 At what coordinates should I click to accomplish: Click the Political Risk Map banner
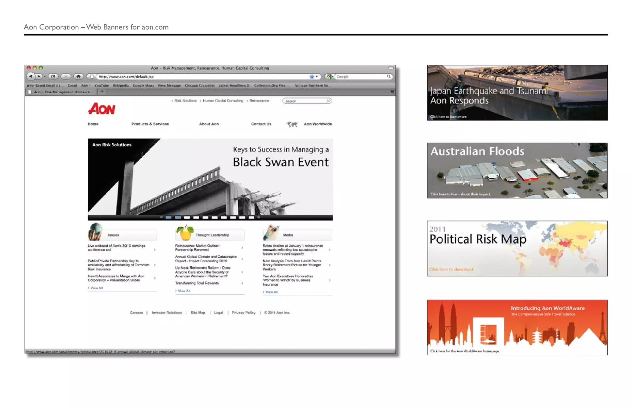(517, 248)
